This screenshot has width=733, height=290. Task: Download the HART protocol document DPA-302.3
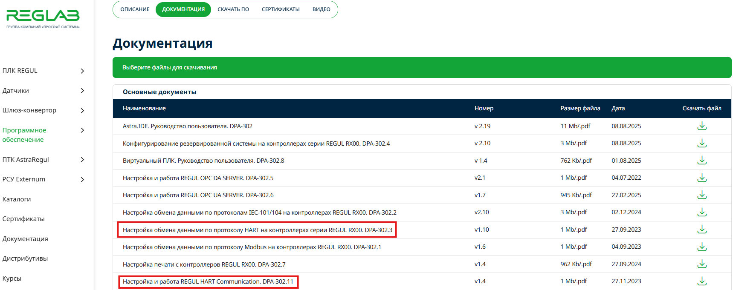[701, 230]
